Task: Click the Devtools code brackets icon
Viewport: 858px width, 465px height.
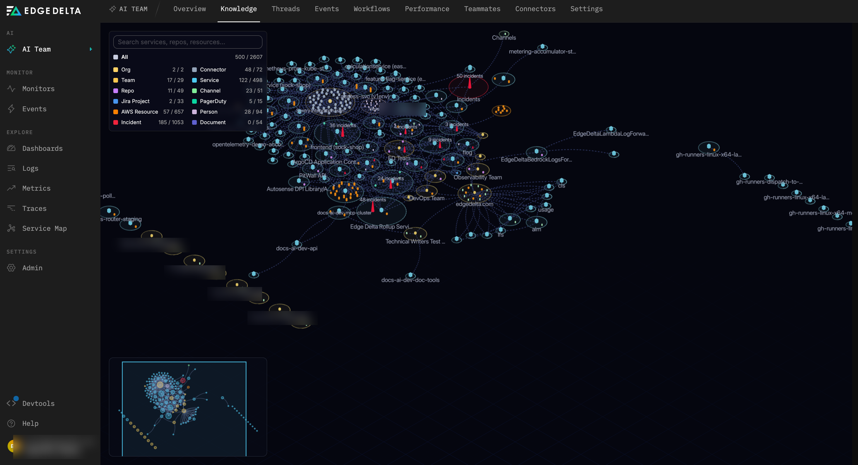Action: point(11,404)
